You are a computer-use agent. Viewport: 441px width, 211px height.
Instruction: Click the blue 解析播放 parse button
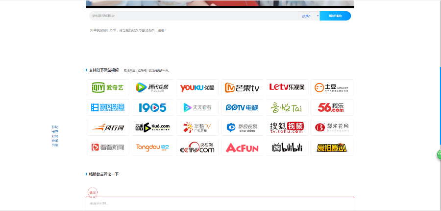(335, 16)
